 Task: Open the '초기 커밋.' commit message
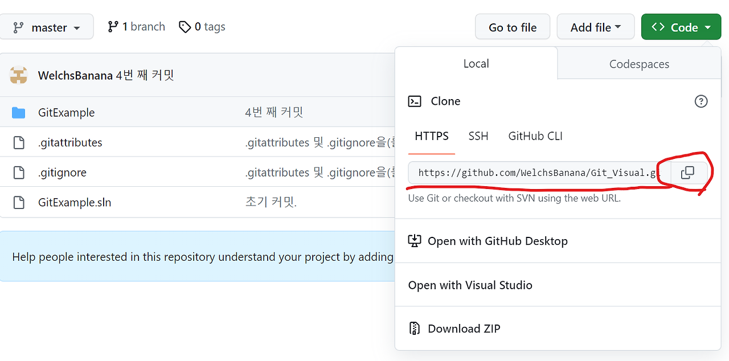(x=271, y=202)
